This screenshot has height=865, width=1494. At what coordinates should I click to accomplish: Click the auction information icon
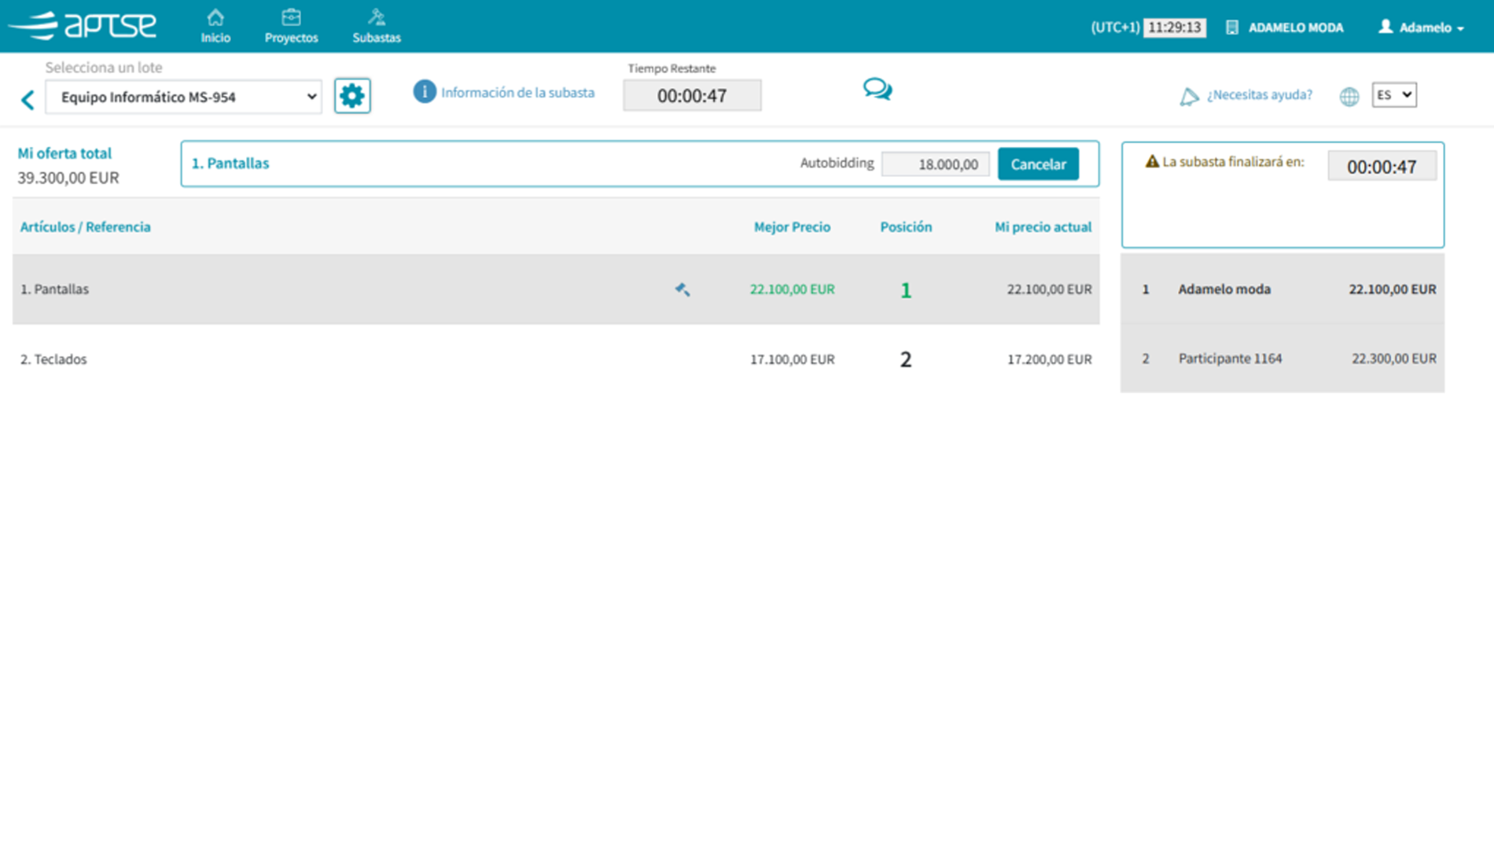pos(424,92)
